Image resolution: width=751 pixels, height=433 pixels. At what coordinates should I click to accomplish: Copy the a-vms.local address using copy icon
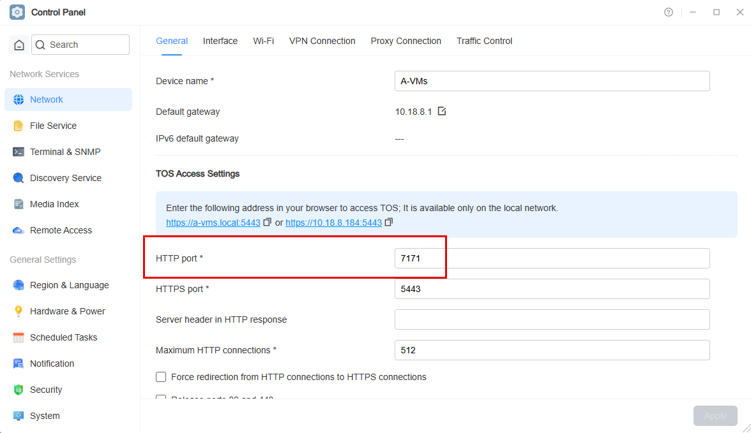[267, 222]
